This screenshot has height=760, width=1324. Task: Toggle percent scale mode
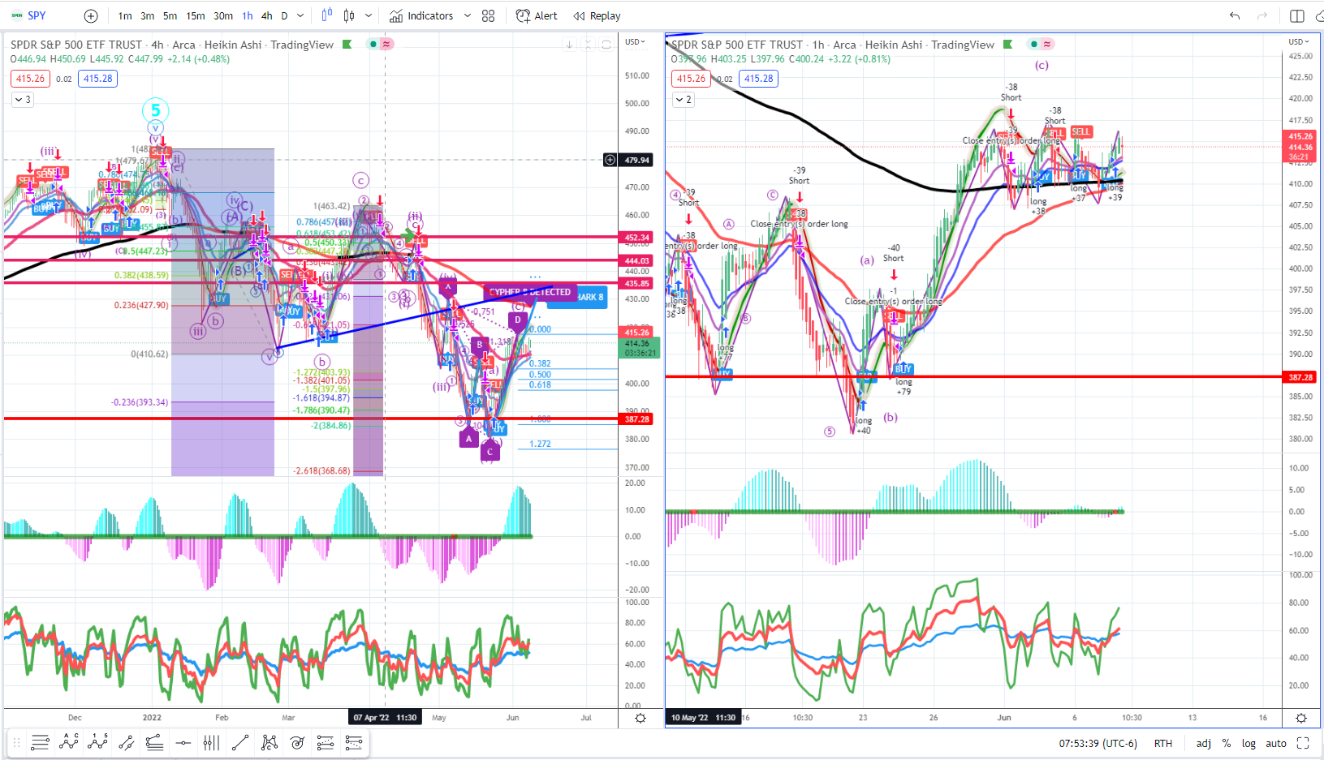(1227, 743)
